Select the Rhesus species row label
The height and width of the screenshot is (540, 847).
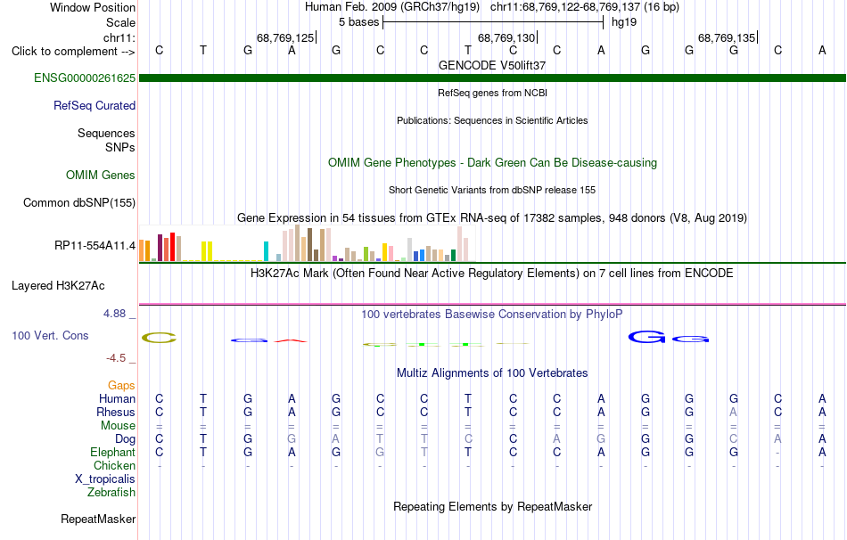click(x=116, y=412)
